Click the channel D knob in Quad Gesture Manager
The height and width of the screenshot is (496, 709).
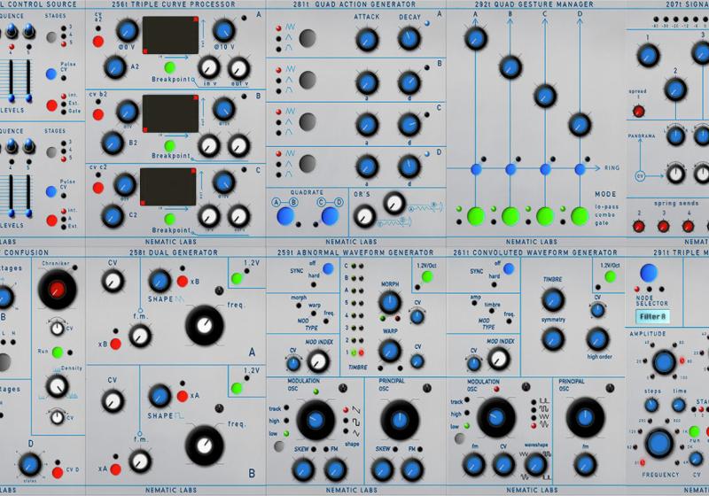click(580, 125)
